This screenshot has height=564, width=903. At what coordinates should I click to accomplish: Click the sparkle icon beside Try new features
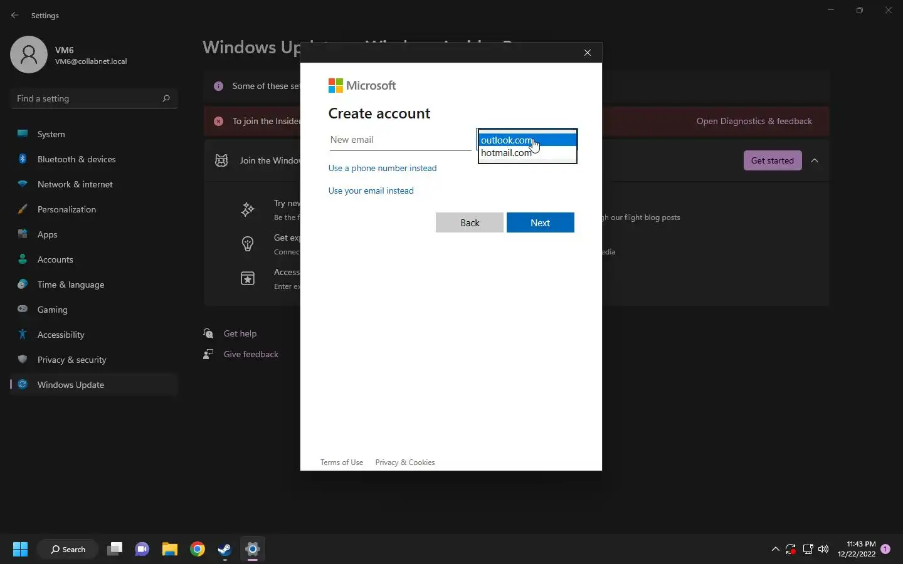(248, 209)
